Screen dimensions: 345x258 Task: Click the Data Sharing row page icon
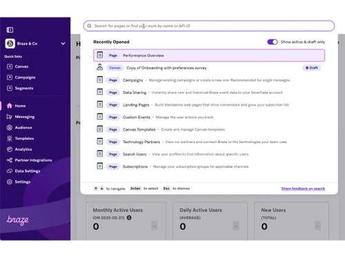pos(99,92)
